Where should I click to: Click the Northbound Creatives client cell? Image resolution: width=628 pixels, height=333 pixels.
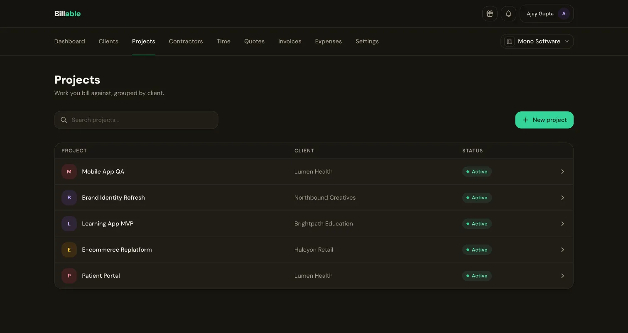(325, 198)
